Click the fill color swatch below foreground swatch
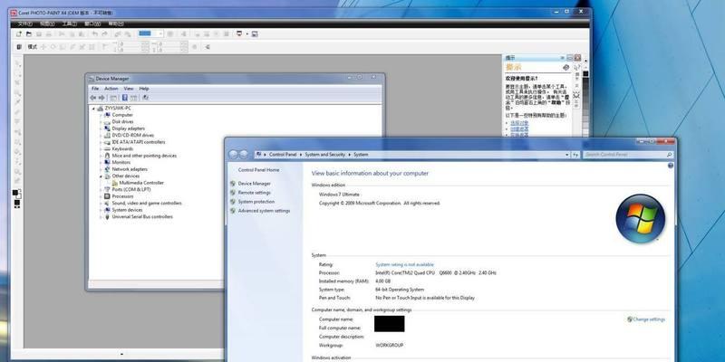Image resolution: width=725 pixels, height=362 pixels. [17, 203]
